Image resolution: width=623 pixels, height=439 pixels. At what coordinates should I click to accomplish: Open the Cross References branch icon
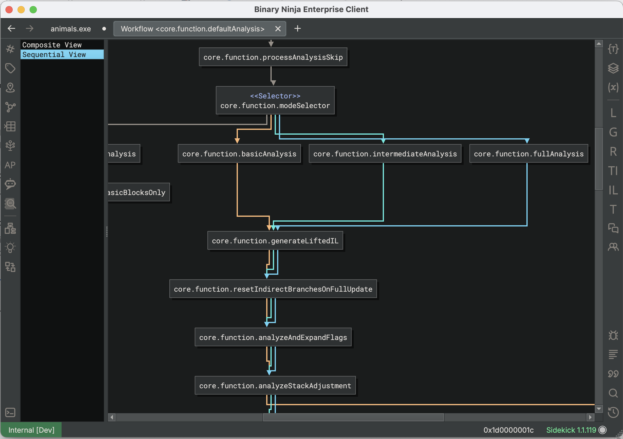click(x=10, y=107)
